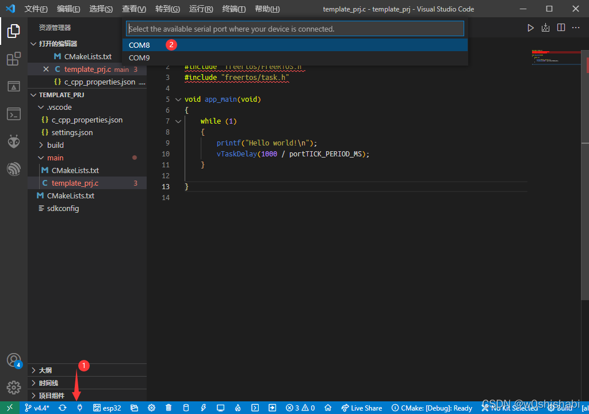Open the Extensions view
Screen dimensions: 589x414
pos(14,59)
